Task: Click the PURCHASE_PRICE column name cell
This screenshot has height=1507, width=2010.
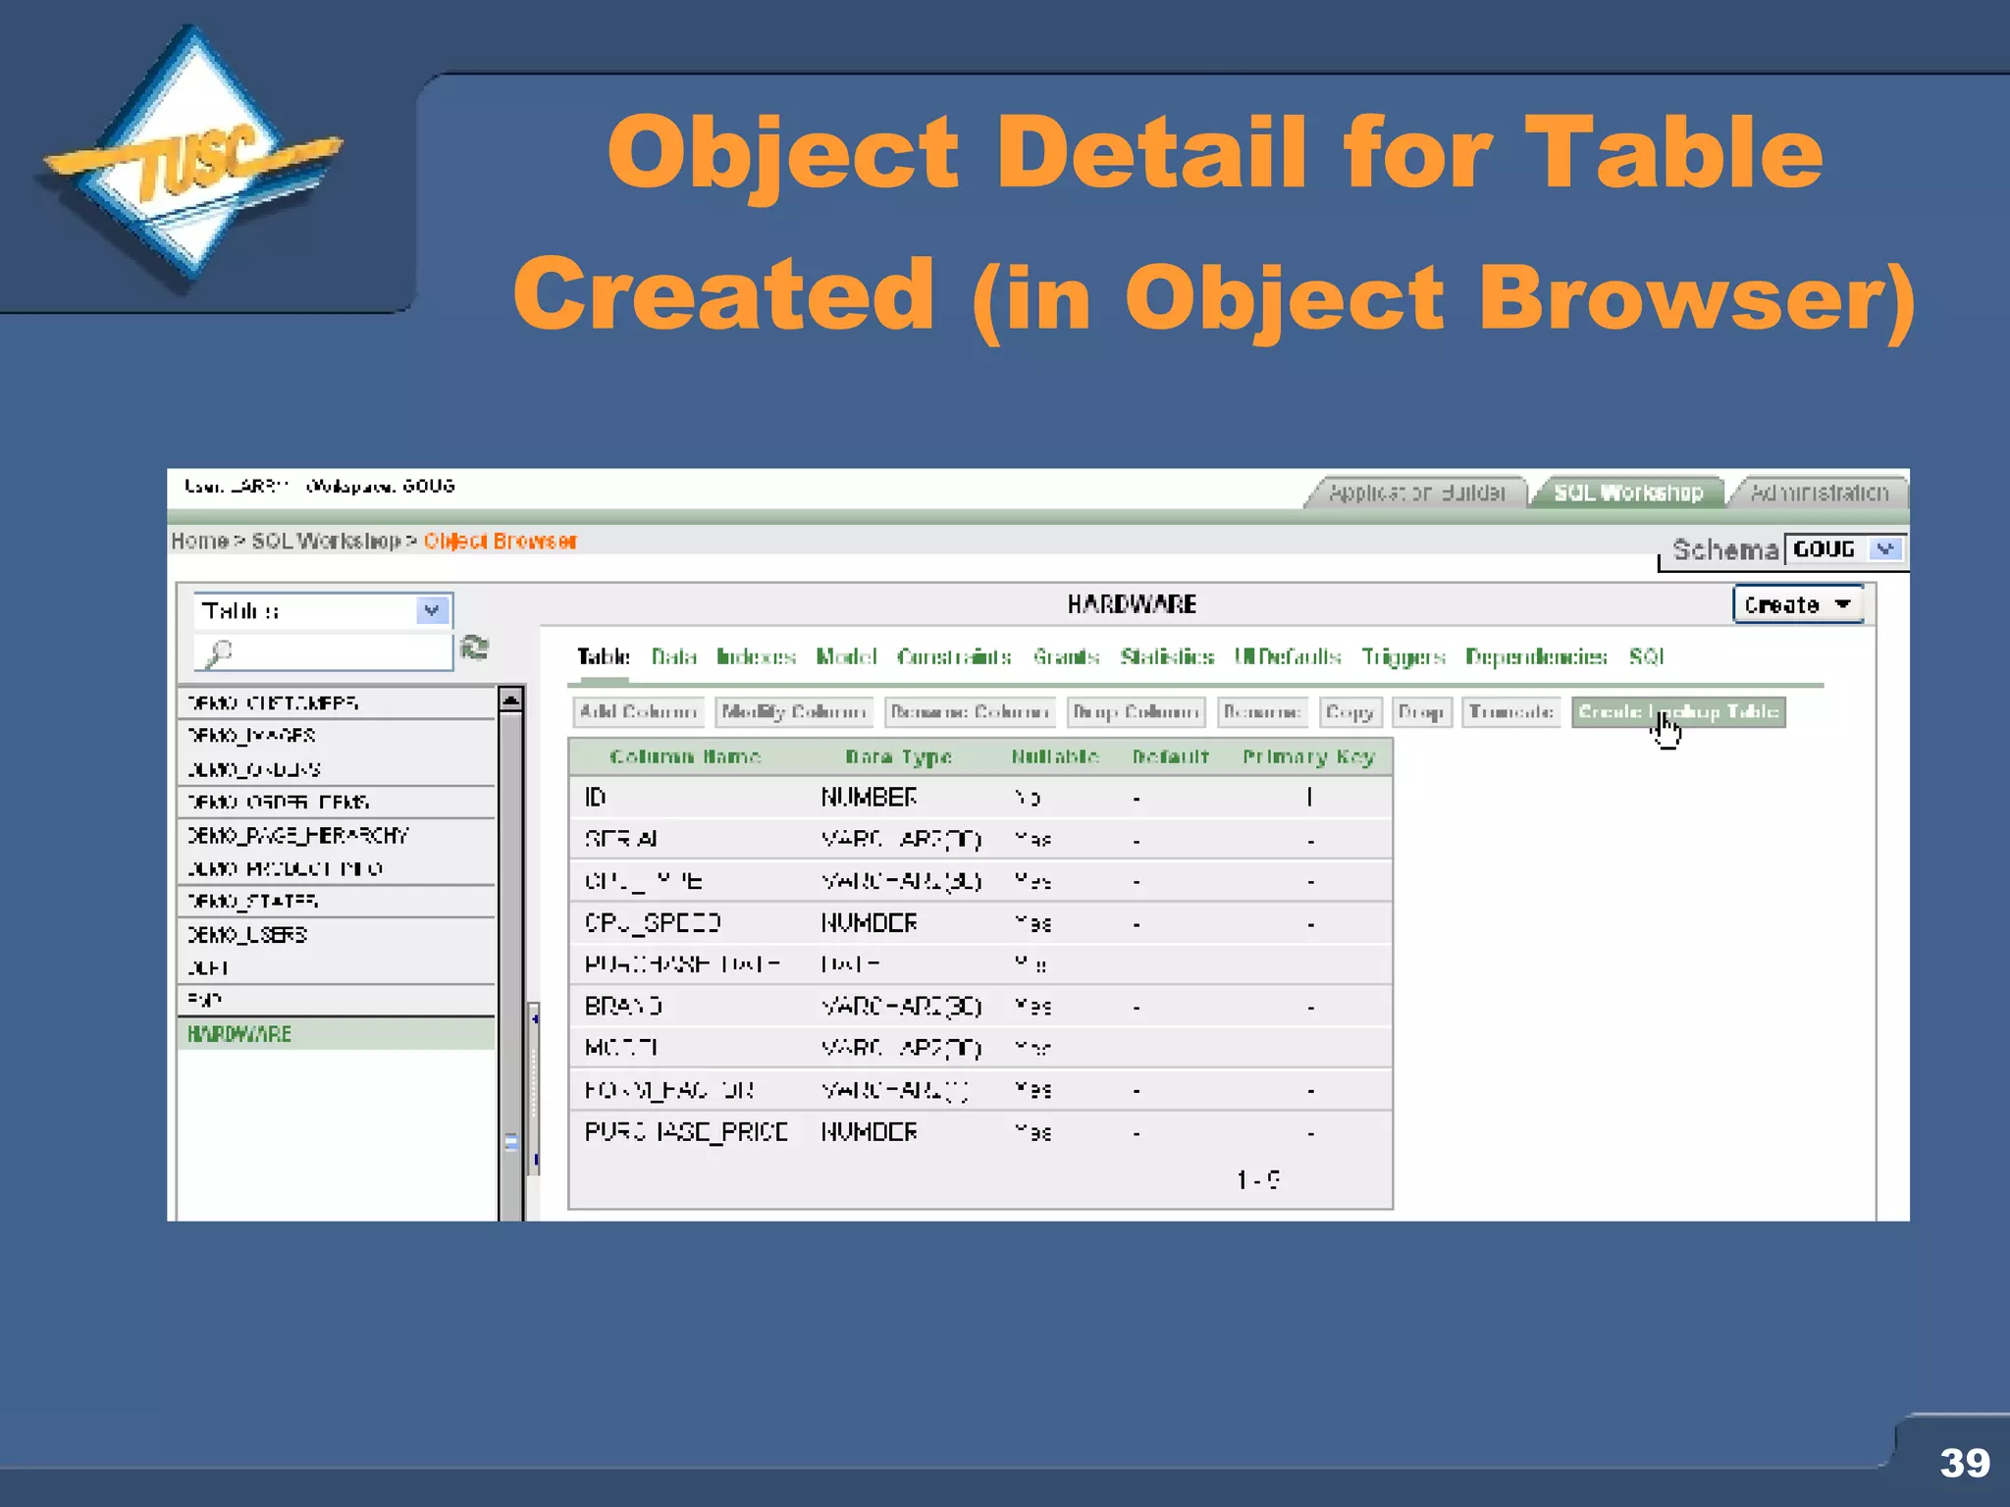Action: [x=686, y=1132]
